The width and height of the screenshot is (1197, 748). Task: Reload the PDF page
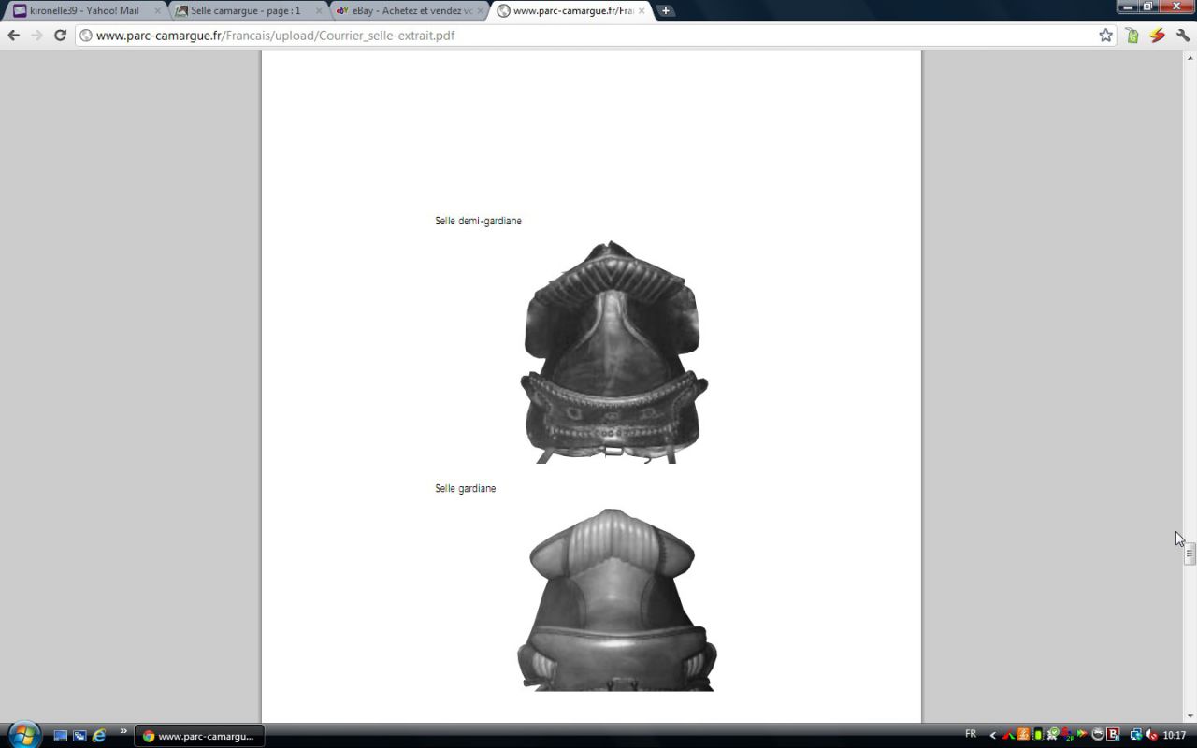pos(60,36)
